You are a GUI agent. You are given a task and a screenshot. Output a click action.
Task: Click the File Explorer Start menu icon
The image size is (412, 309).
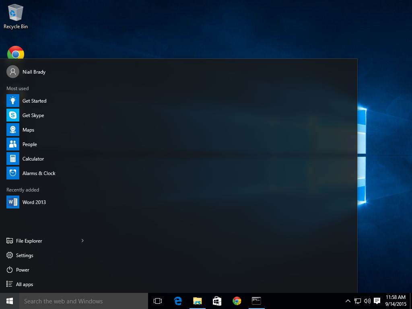[x=10, y=241]
